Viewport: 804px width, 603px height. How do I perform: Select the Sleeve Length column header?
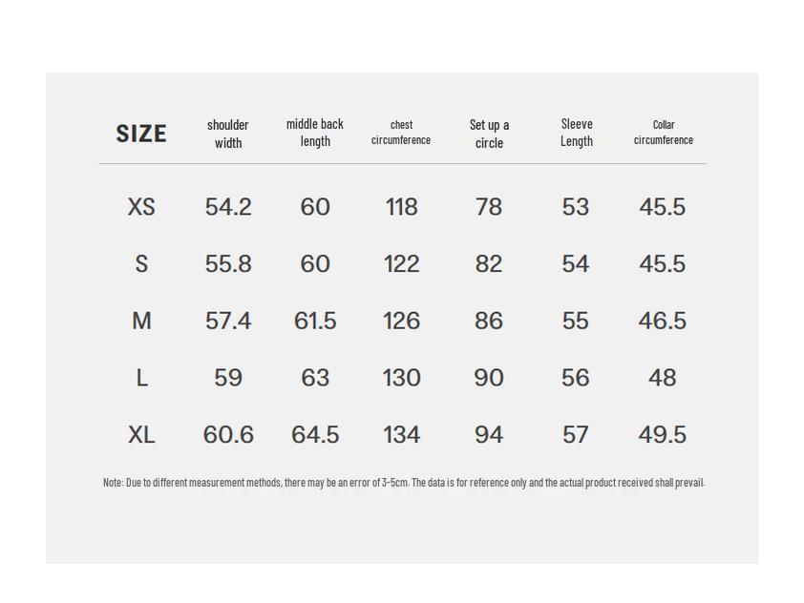[x=577, y=133]
